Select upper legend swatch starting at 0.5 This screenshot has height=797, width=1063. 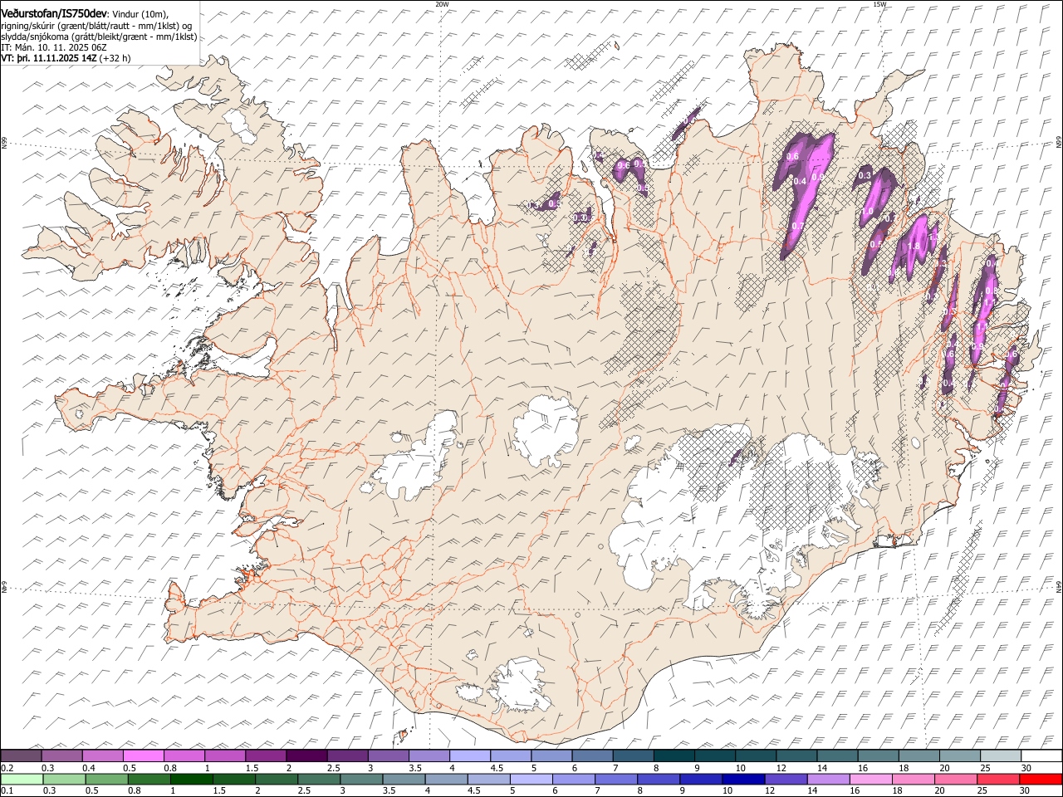coord(144,756)
